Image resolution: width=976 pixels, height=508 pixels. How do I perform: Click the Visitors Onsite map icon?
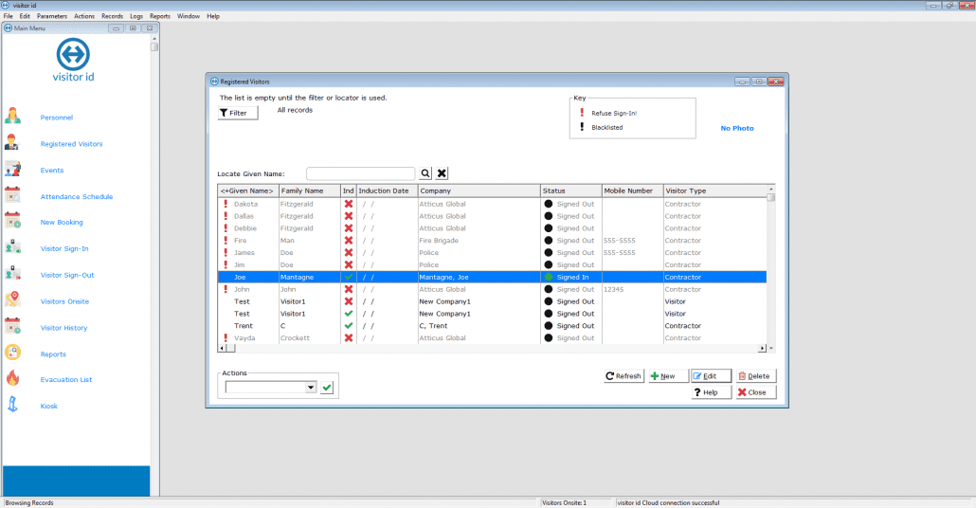(x=13, y=300)
